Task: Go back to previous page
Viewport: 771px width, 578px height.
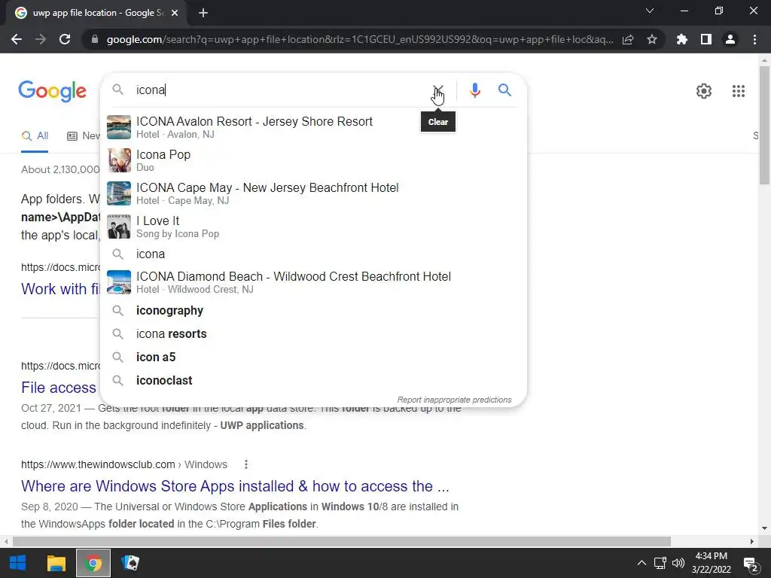Action: (x=17, y=39)
